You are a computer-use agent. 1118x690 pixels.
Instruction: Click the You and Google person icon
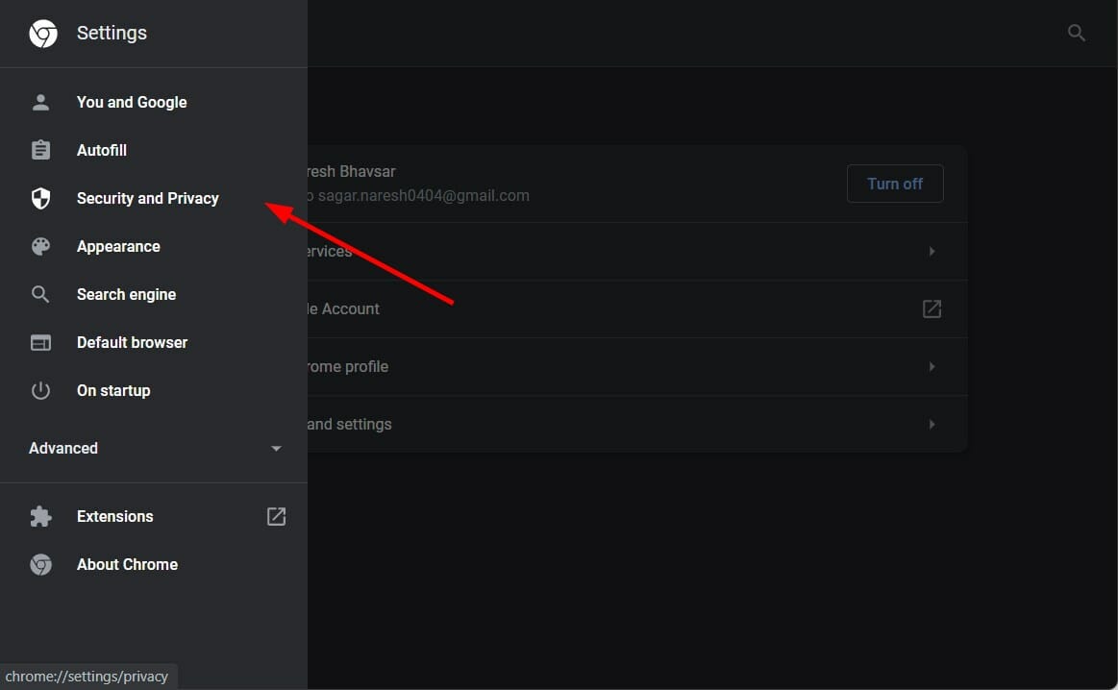(x=40, y=102)
